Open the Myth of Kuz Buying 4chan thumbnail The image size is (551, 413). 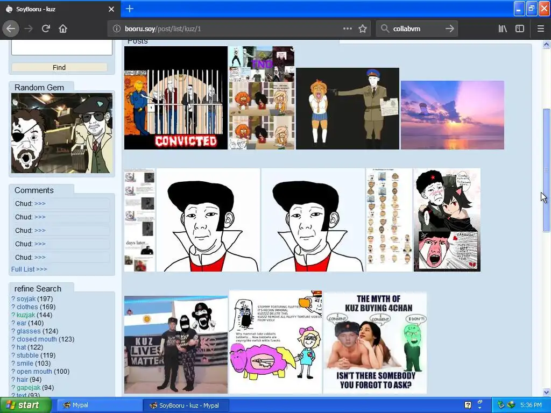point(375,343)
